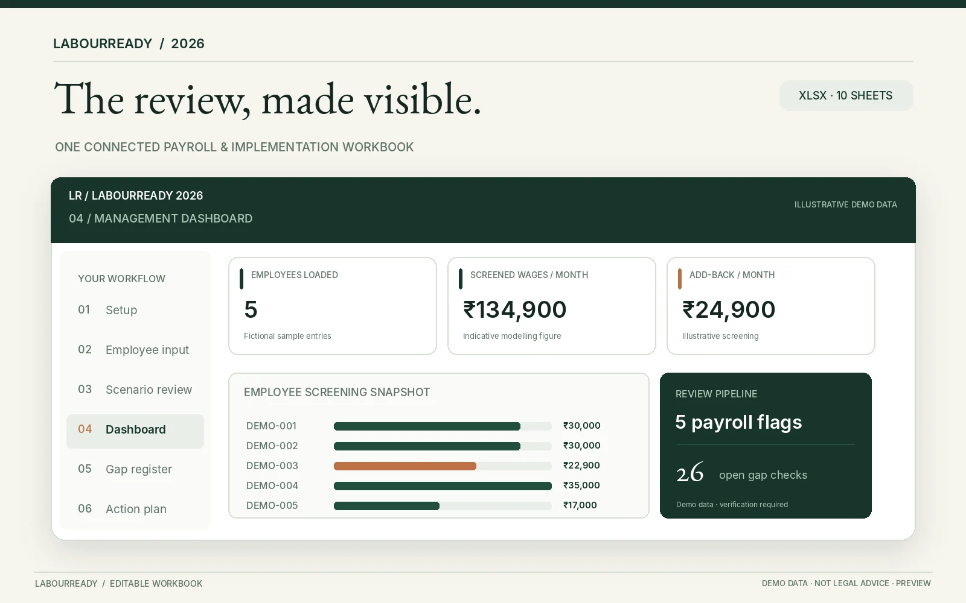
Task: Click the ₹24,900 add-back figure
Action: (729, 310)
